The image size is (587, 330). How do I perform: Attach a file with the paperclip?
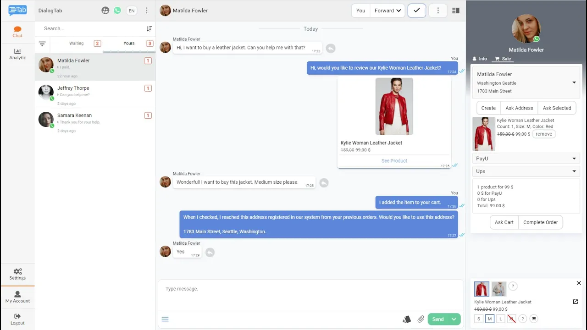coord(421,319)
